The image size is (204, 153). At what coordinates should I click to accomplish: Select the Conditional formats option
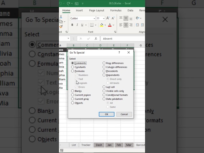pos(104,95)
